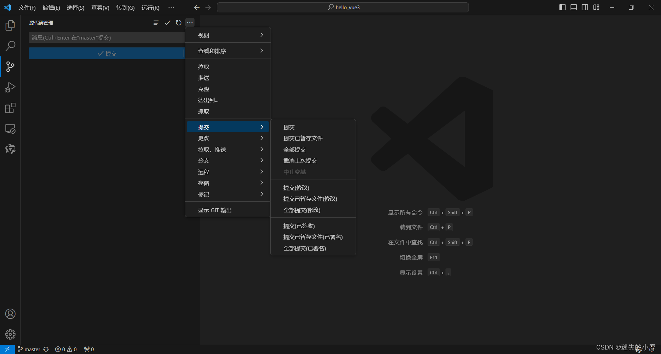Select 克隆 in the menu
661x354 pixels.
[x=228, y=89]
